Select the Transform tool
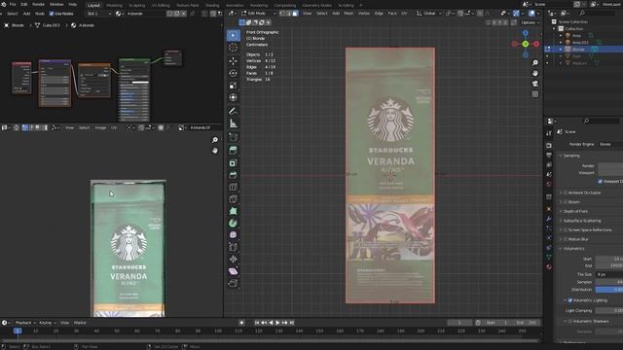This screenshot has width=623, height=350. 234,97
